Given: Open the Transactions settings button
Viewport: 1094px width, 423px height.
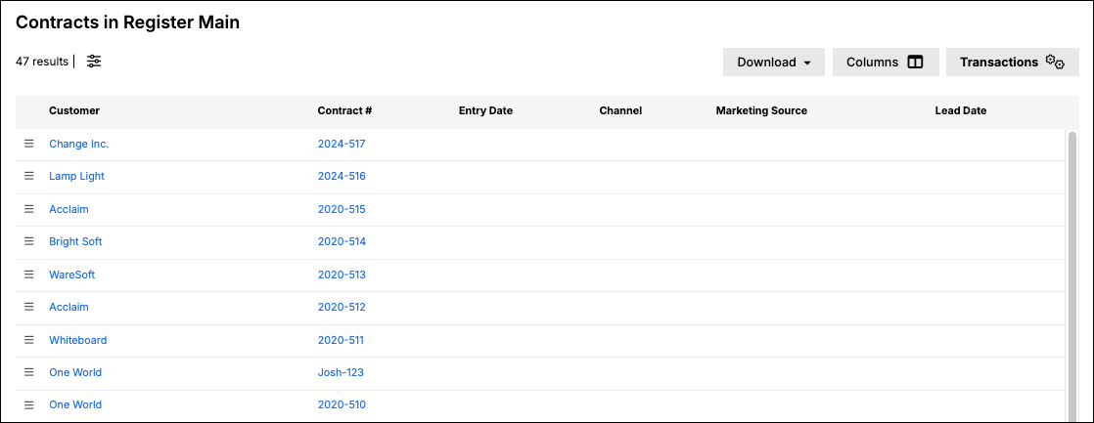Looking at the screenshot, I should (1013, 62).
